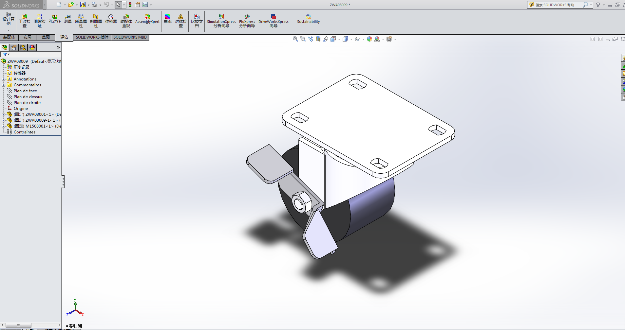Select Plan de face in tree

point(25,91)
